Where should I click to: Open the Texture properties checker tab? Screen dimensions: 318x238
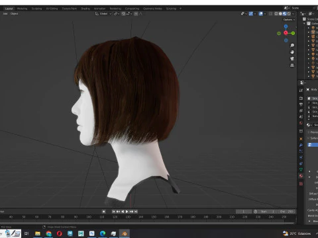301,184
